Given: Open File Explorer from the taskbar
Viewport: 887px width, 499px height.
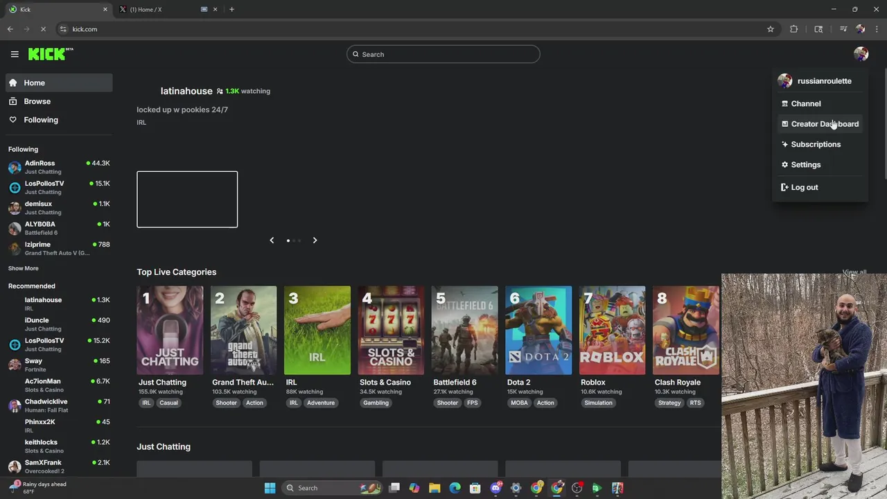Looking at the screenshot, I should 434,488.
